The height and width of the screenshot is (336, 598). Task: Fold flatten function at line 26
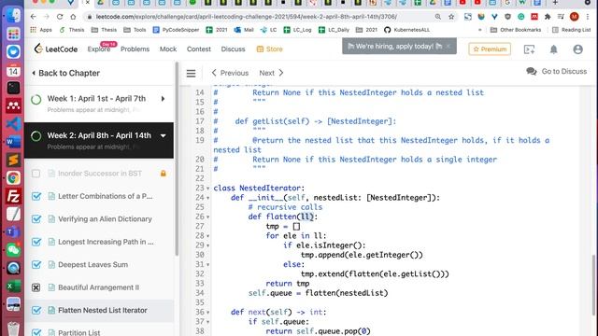[x=207, y=217]
